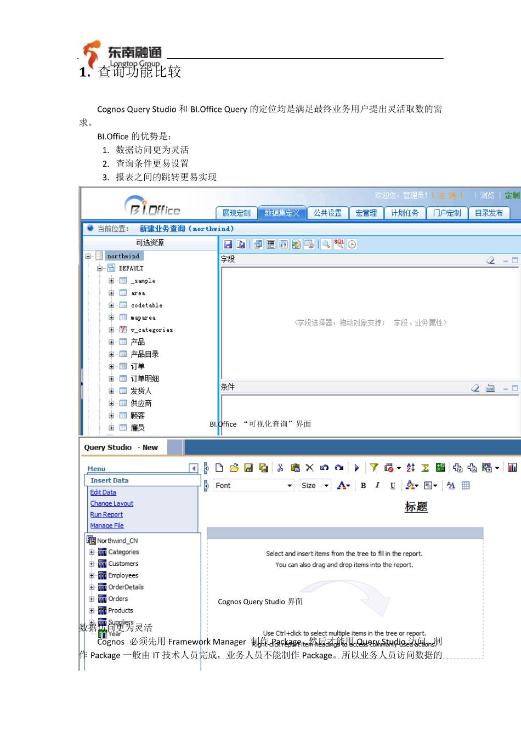This screenshot has height=737, width=521.
Task: Click the Sort A-Z icon in Query Studio
Action: 411,468
